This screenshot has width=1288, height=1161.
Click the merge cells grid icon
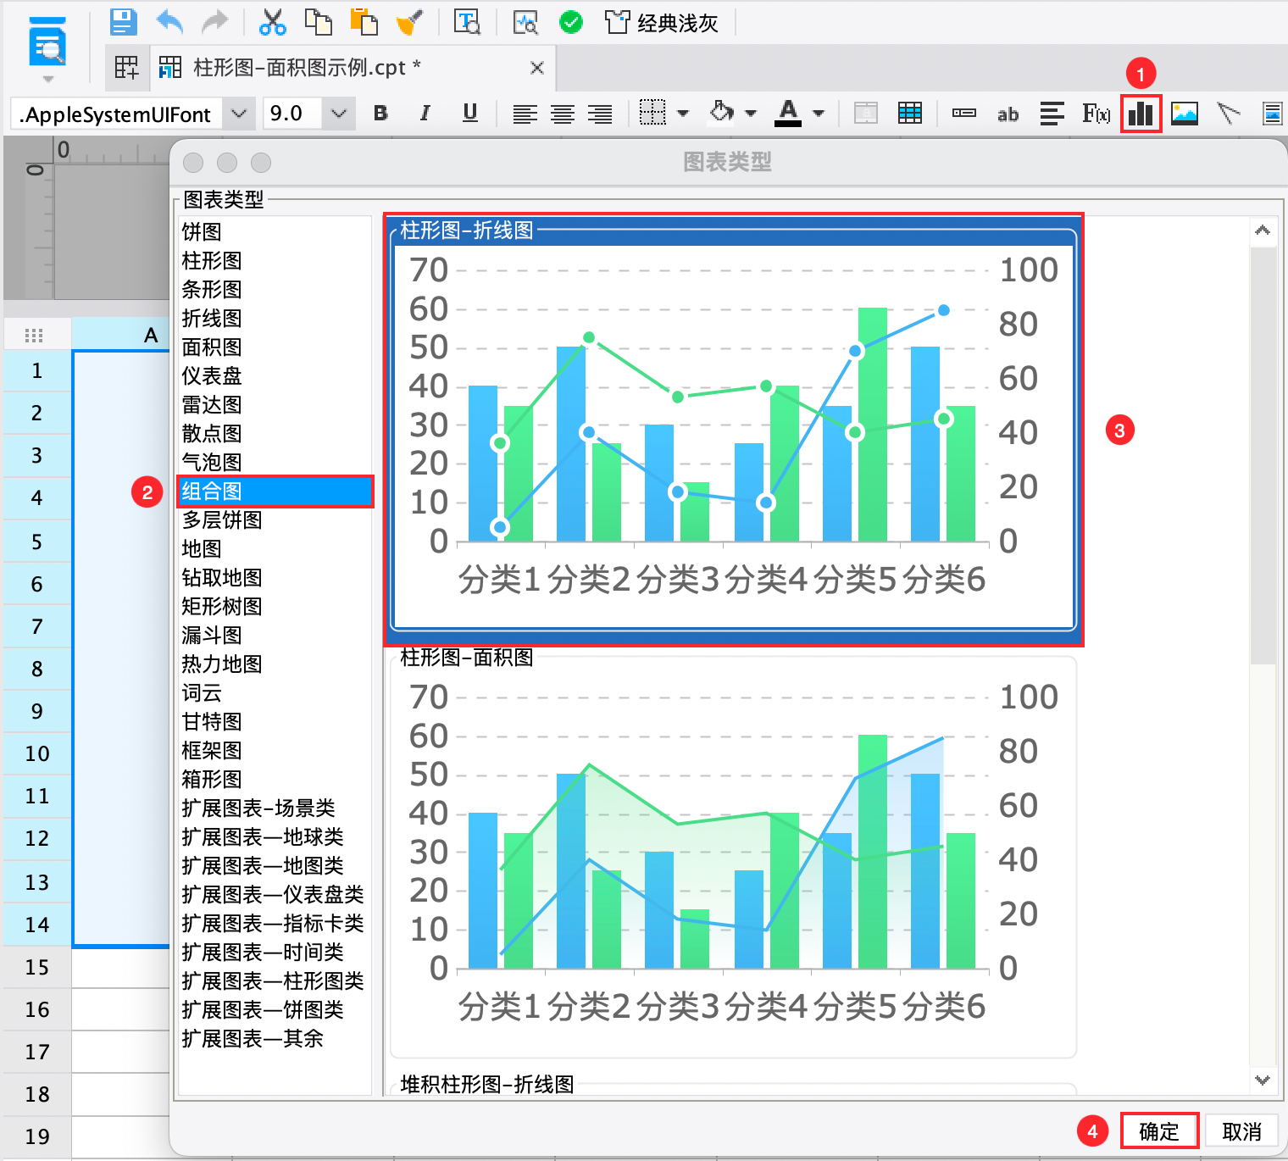click(x=910, y=113)
